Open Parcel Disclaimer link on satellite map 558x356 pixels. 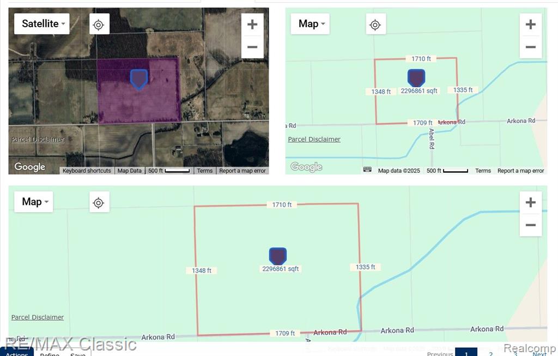(38, 140)
